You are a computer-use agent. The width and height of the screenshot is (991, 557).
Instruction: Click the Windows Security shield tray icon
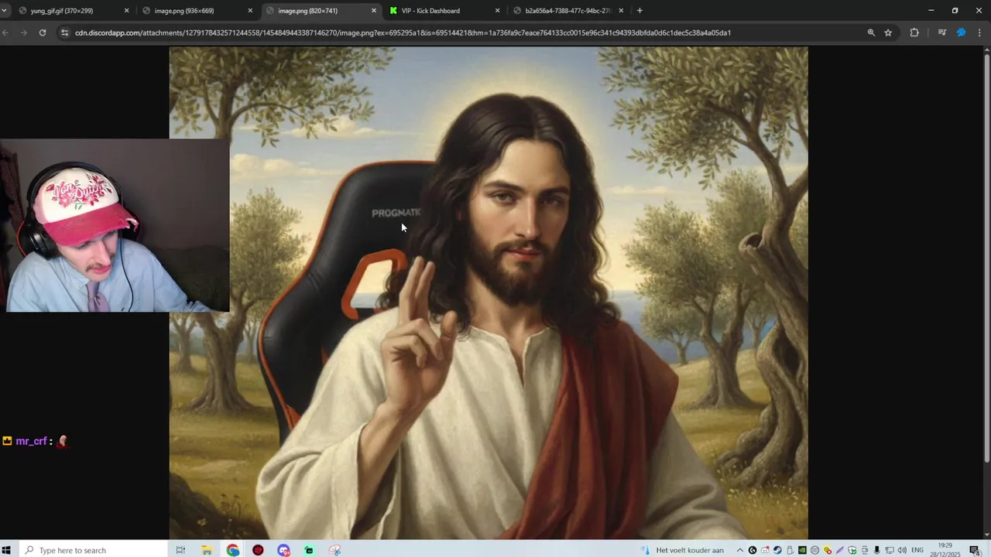pos(852,550)
